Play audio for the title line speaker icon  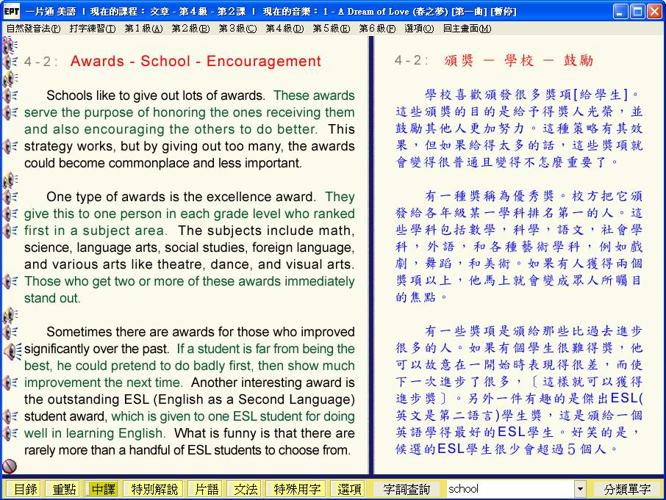[x=10, y=62]
